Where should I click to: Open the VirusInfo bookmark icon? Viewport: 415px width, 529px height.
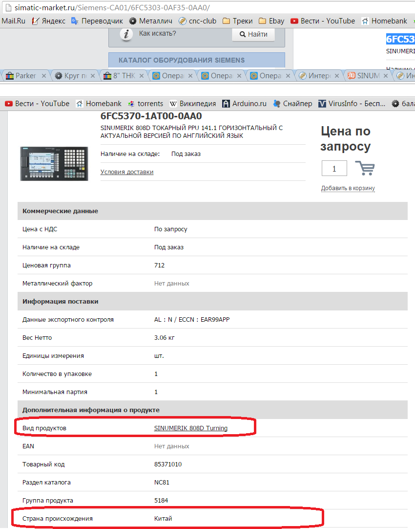coord(322,104)
